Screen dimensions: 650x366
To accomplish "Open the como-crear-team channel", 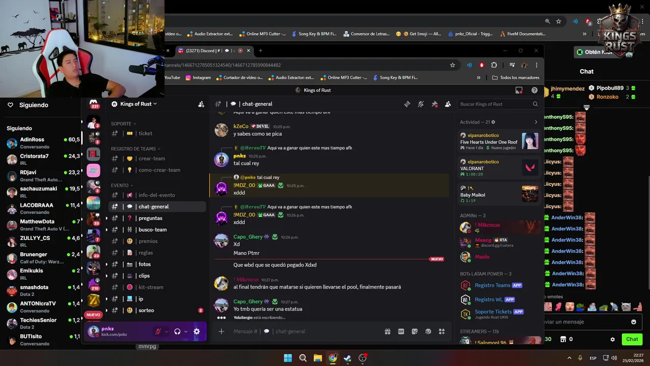I will [x=157, y=170].
